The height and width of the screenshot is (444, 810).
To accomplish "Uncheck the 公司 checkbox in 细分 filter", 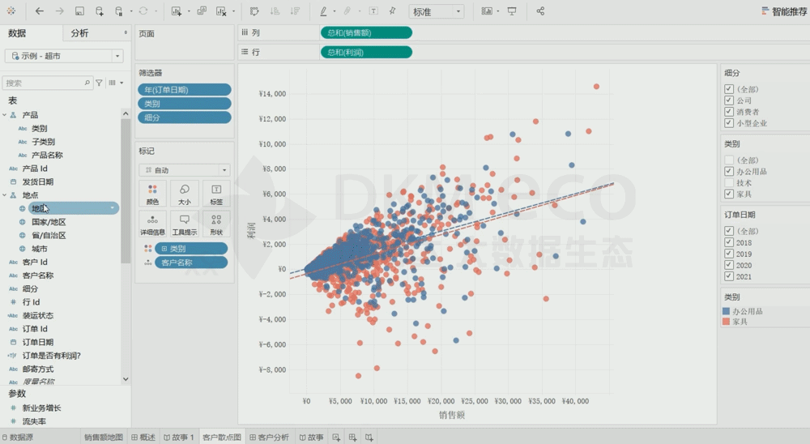I will point(729,100).
